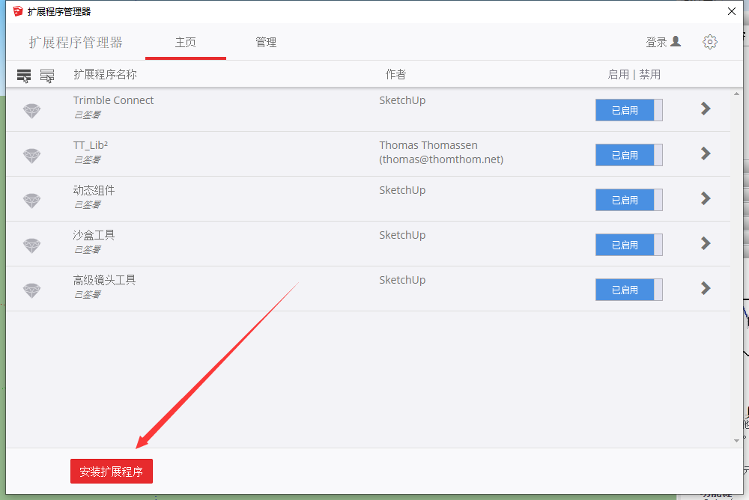Select the 沙盒工具 extension name
Image resolution: width=749 pixels, height=500 pixels.
point(94,235)
